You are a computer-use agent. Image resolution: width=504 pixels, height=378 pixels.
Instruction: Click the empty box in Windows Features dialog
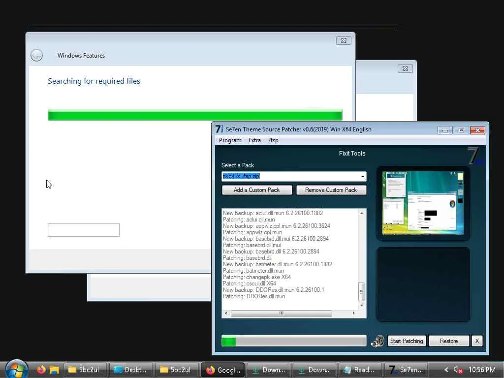pos(84,230)
